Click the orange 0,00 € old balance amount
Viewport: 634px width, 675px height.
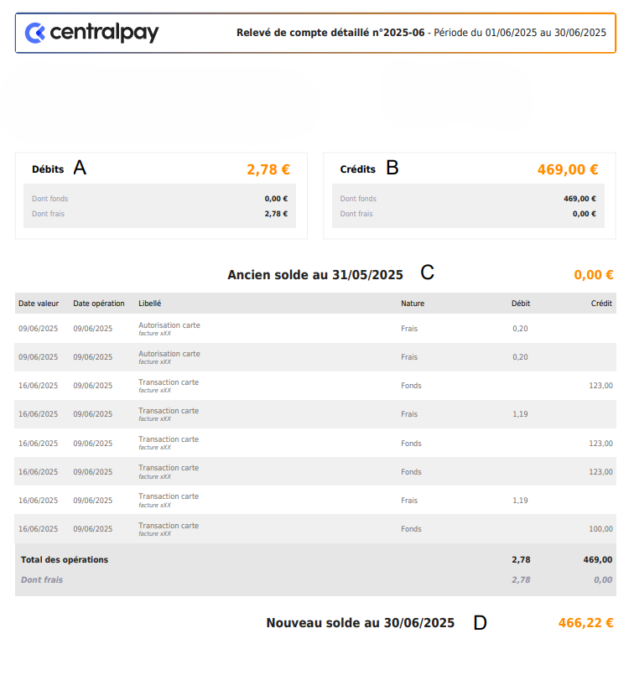tap(594, 274)
